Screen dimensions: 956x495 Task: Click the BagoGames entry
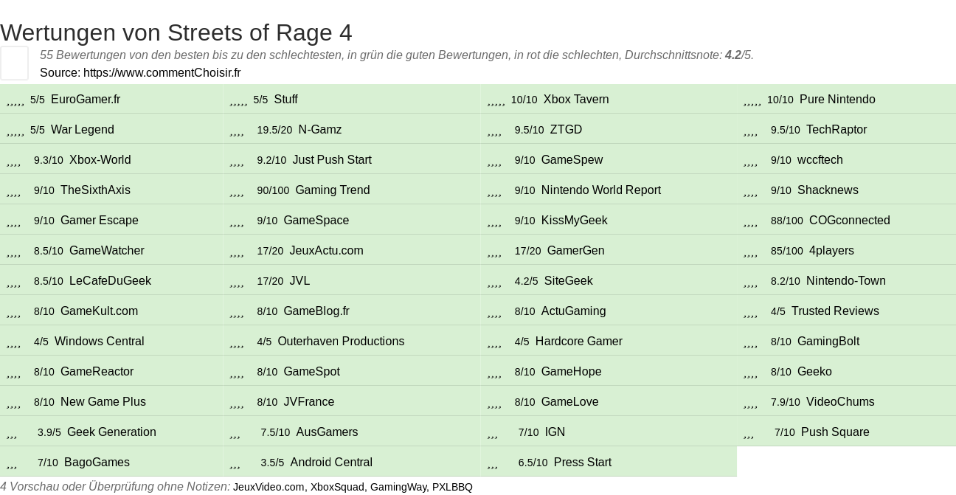[97, 462]
